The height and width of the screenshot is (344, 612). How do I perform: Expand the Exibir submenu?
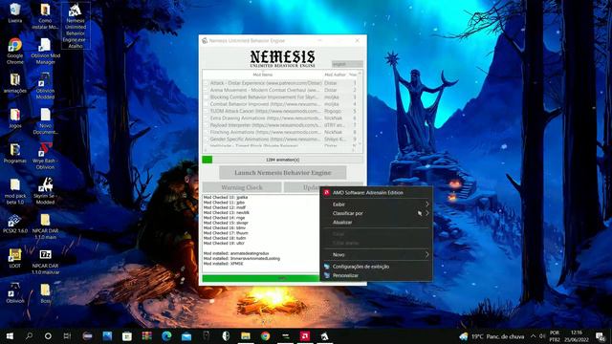(x=376, y=204)
